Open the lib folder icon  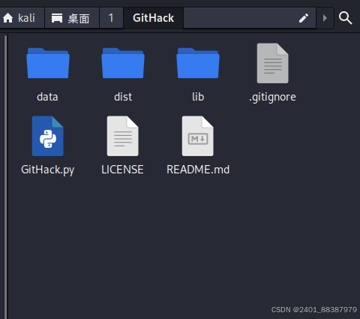(x=198, y=63)
